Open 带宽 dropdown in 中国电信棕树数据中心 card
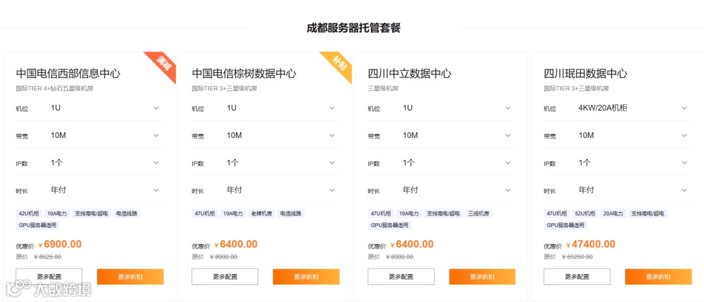Screen dimensions: 704x302 tap(280, 135)
